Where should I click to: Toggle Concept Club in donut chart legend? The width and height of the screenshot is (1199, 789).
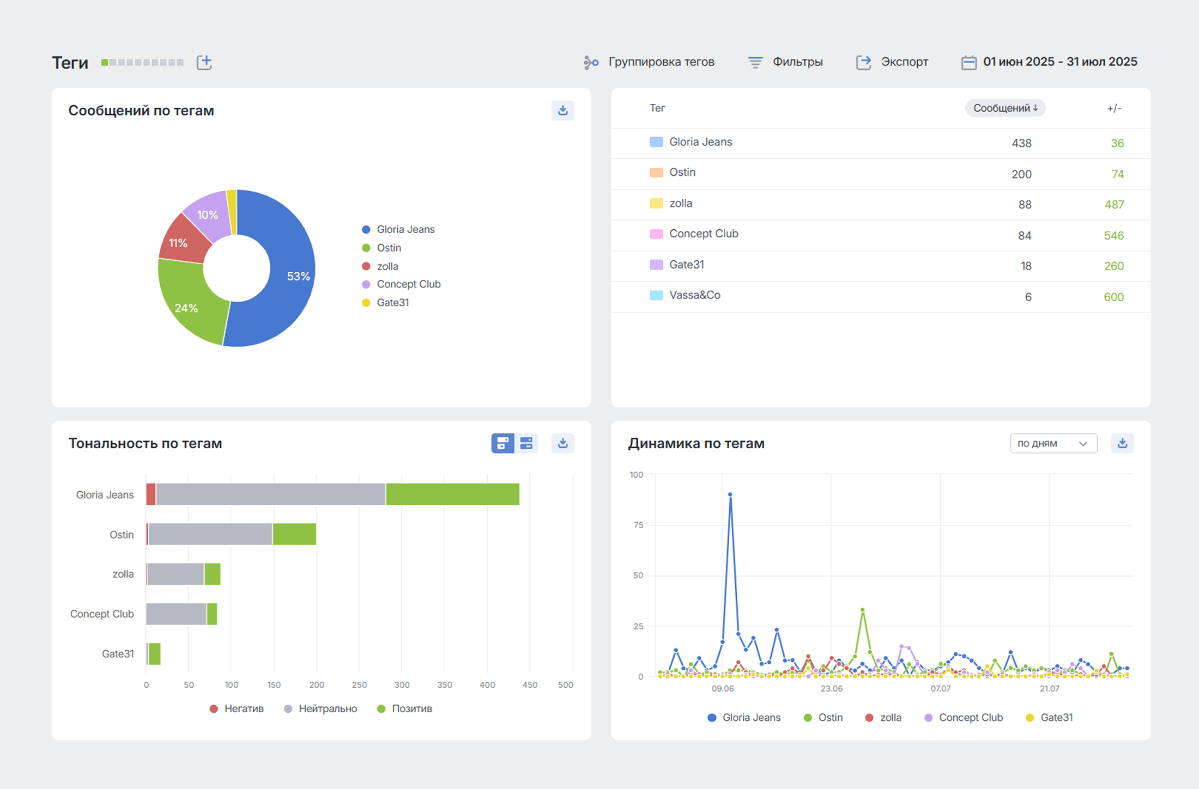[x=401, y=284]
